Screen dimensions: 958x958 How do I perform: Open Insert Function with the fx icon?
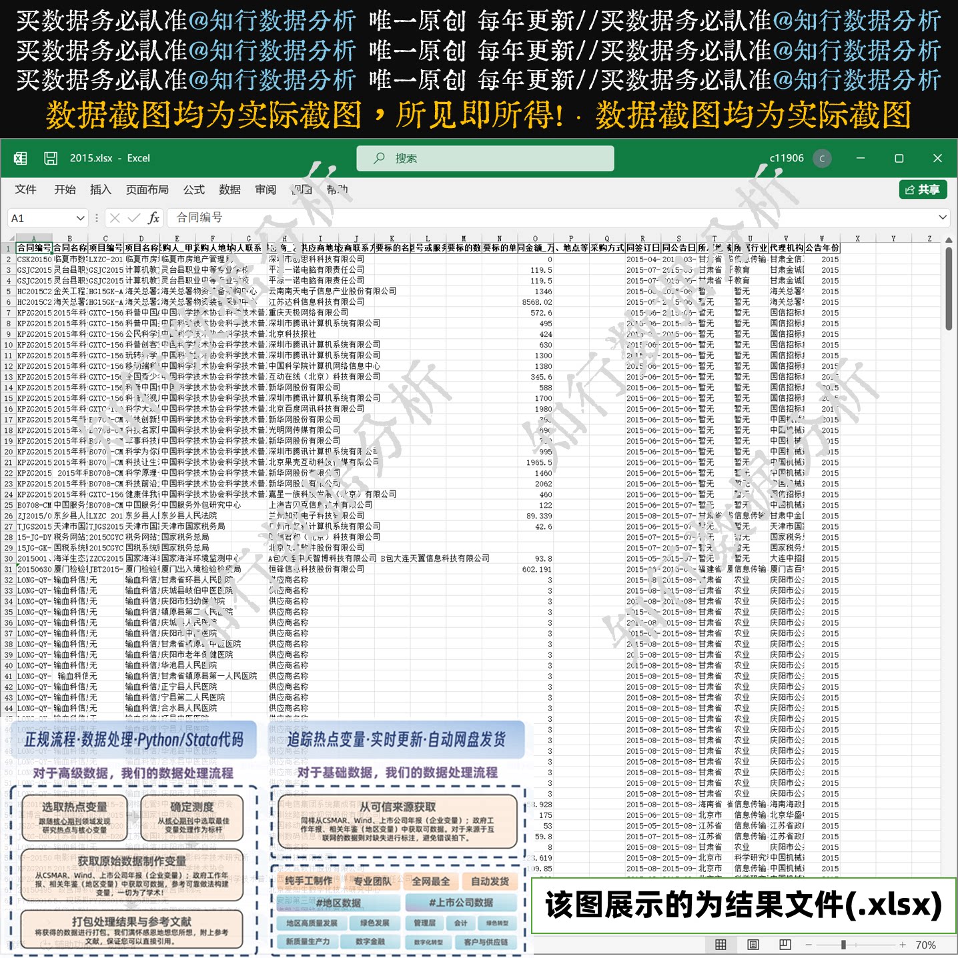pyautogui.click(x=153, y=217)
